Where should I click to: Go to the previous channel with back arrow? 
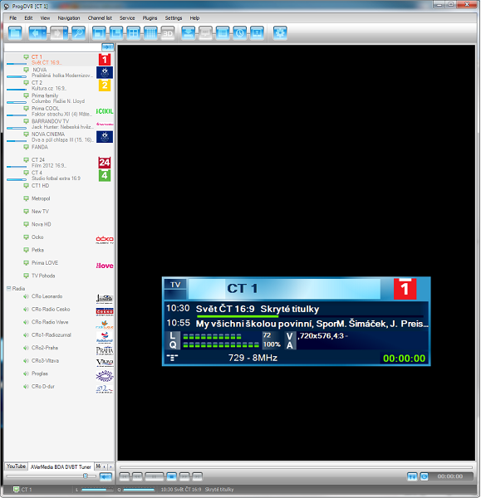[x=35, y=32]
